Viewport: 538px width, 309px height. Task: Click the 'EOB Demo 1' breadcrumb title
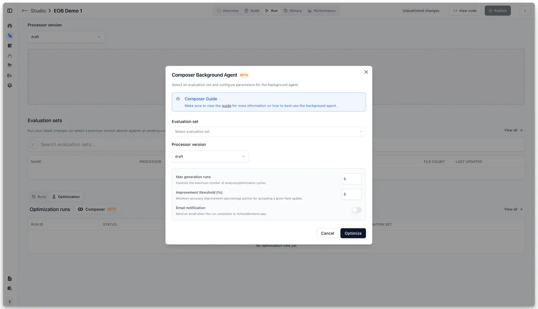pos(68,10)
